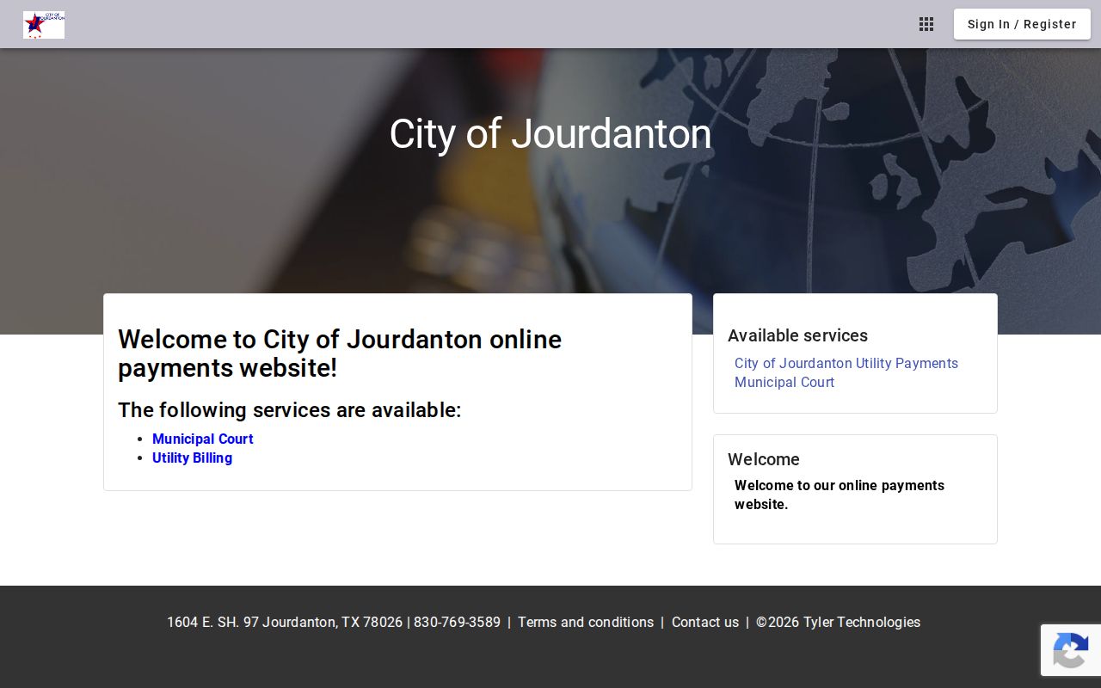1101x688 pixels.
Task: Click the reCAPTCHA badge icon
Action: (x=1070, y=650)
